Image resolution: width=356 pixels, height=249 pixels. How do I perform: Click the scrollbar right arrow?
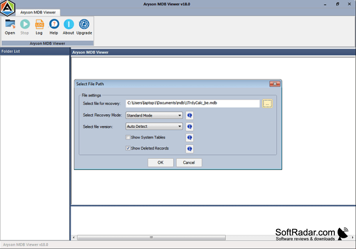pyautogui.click(x=352, y=237)
